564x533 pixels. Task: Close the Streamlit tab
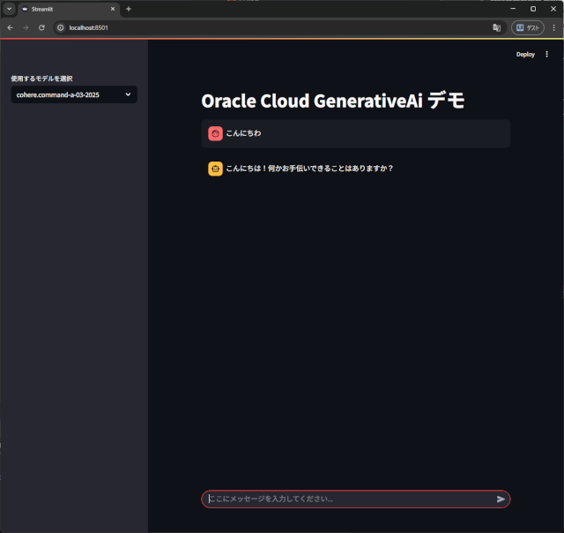[x=113, y=9]
